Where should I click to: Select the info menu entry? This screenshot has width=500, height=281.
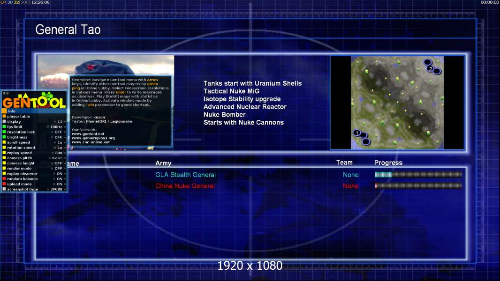[x=12, y=111]
